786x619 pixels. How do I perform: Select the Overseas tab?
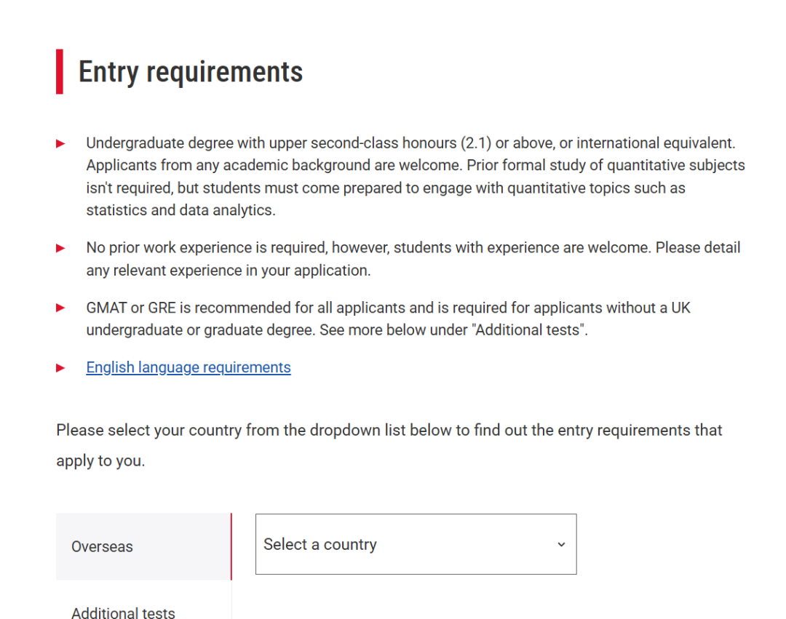pos(103,547)
